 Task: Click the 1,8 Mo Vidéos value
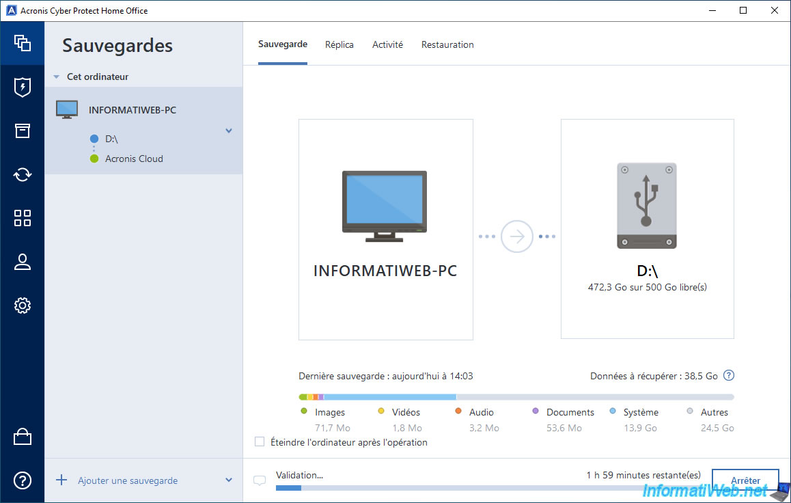(x=407, y=428)
